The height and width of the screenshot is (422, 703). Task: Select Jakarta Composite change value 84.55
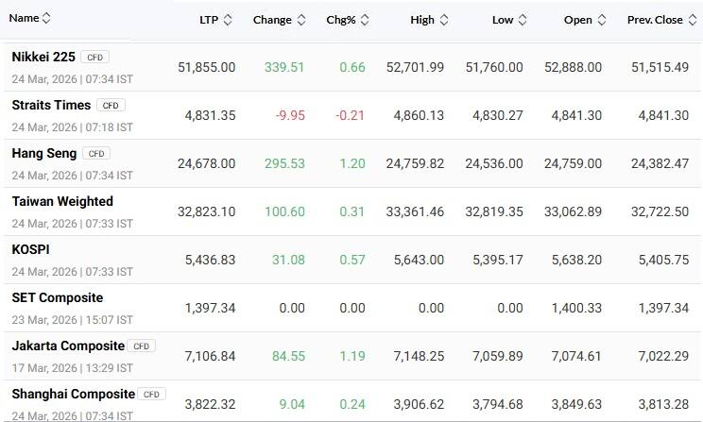click(288, 356)
